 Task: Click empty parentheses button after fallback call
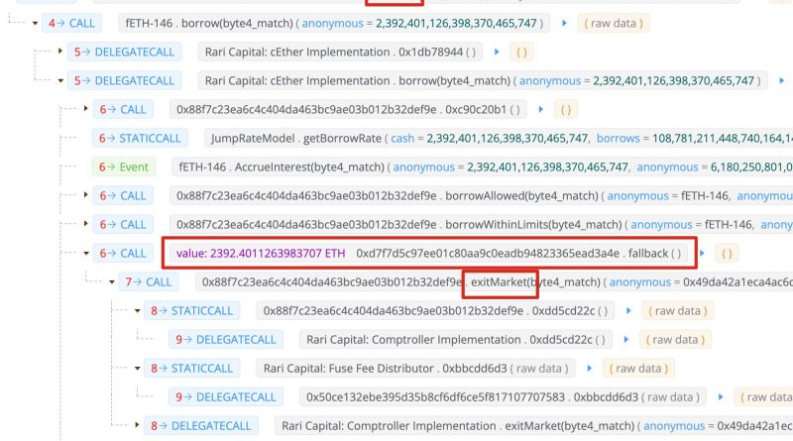coord(727,253)
